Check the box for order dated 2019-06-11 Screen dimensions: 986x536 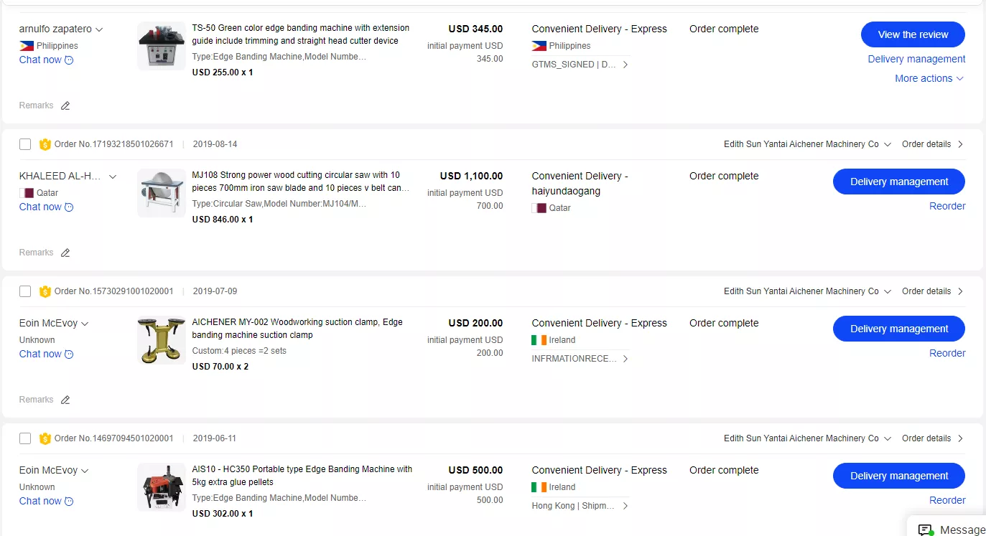pyautogui.click(x=25, y=438)
